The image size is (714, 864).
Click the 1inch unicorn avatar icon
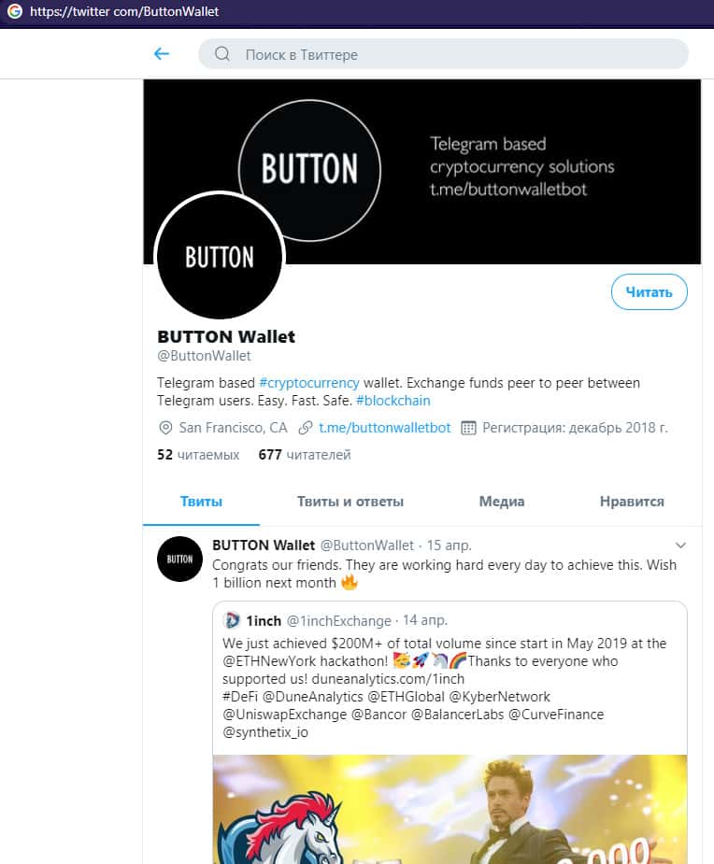tap(232, 620)
